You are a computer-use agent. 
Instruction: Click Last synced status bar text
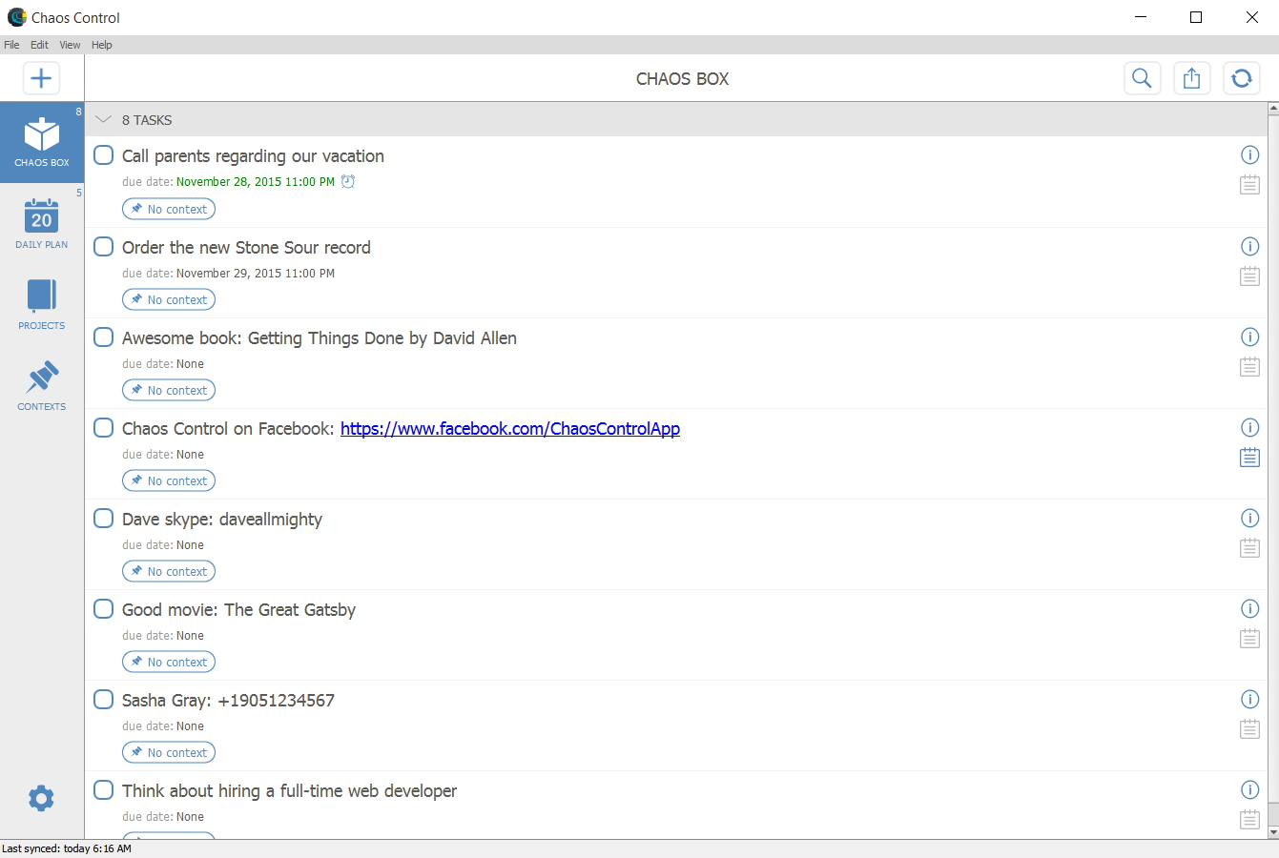point(67,848)
